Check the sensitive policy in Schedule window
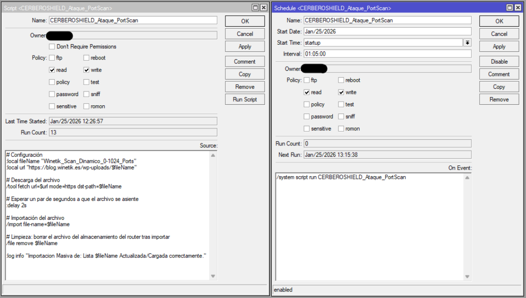The width and height of the screenshot is (526, 298). (307, 129)
